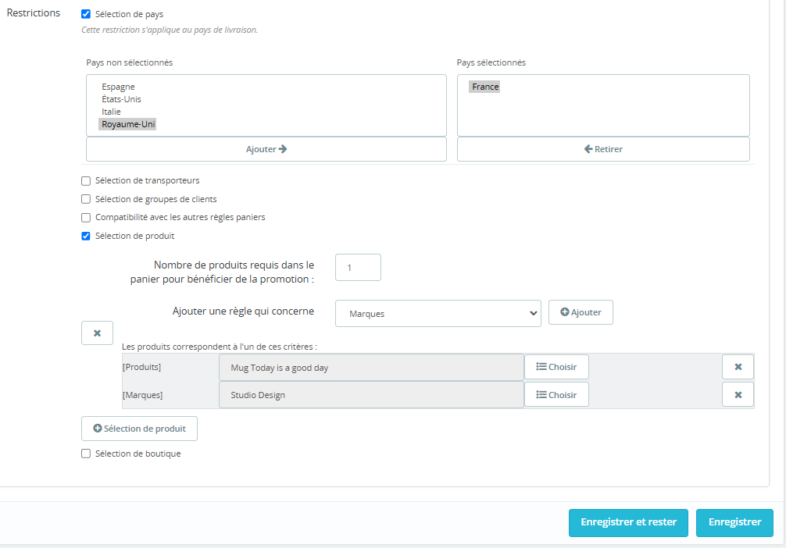Click the required product count field
Screen dimensions: 786x548
tap(358, 268)
